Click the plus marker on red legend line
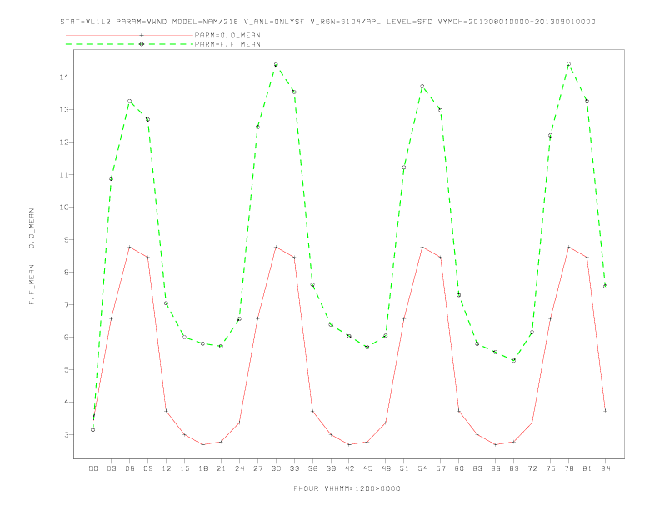 pyautogui.click(x=142, y=35)
